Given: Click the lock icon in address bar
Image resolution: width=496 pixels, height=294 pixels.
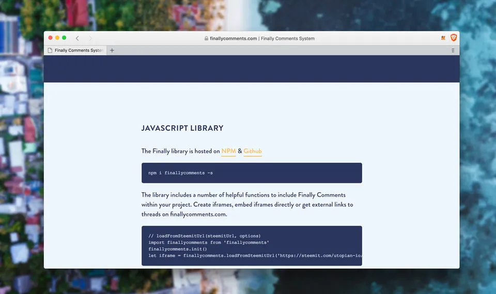Looking at the screenshot, I should (206, 38).
